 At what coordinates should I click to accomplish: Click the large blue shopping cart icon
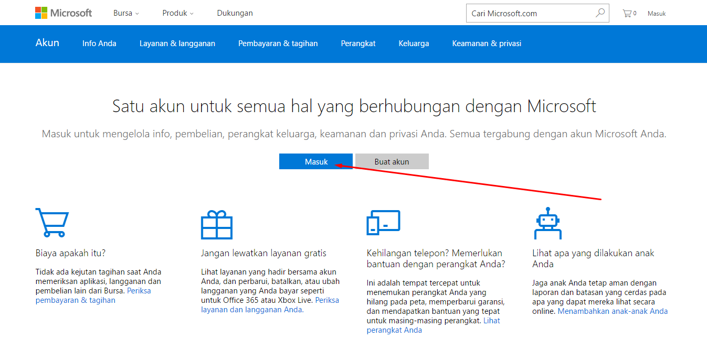tap(52, 222)
